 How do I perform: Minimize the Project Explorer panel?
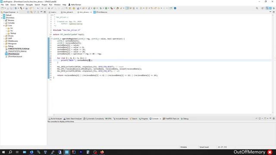41,12
